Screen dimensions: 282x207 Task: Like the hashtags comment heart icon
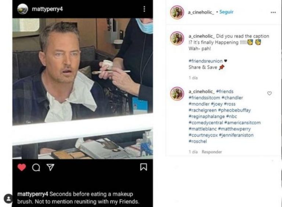coord(269,93)
